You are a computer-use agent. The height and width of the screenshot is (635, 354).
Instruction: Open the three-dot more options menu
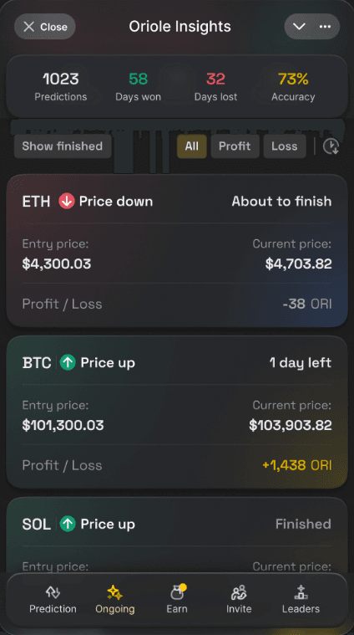(x=326, y=27)
